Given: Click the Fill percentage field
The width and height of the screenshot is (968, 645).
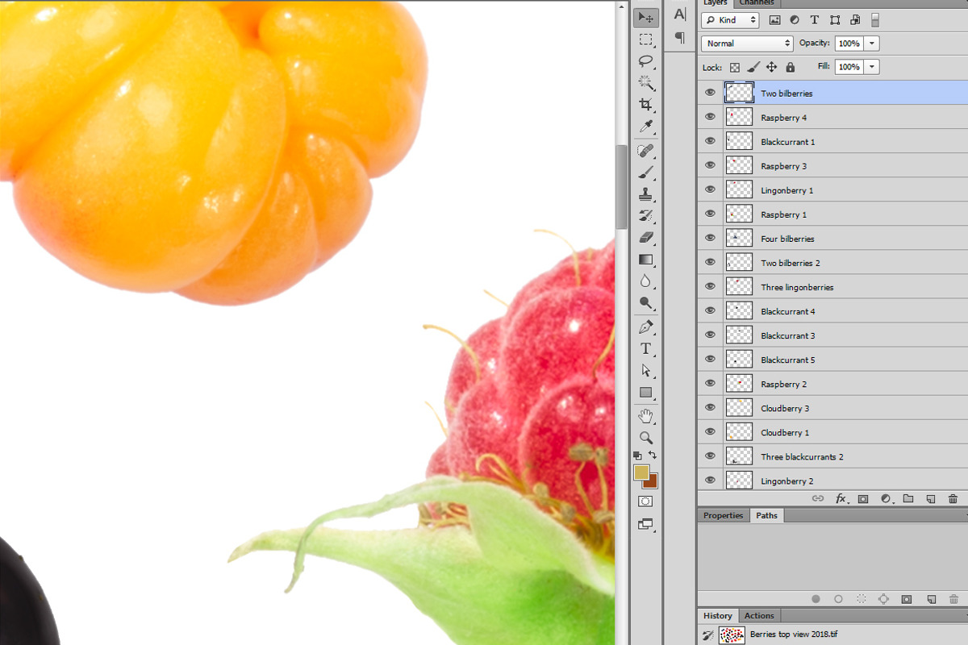Looking at the screenshot, I should (849, 67).
